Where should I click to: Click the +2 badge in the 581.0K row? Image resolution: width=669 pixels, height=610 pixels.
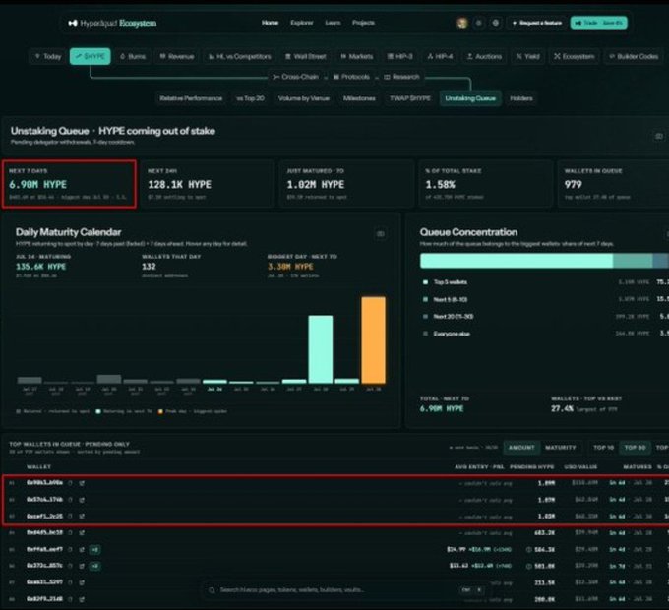pyautogui.click(x=94, y=566)
